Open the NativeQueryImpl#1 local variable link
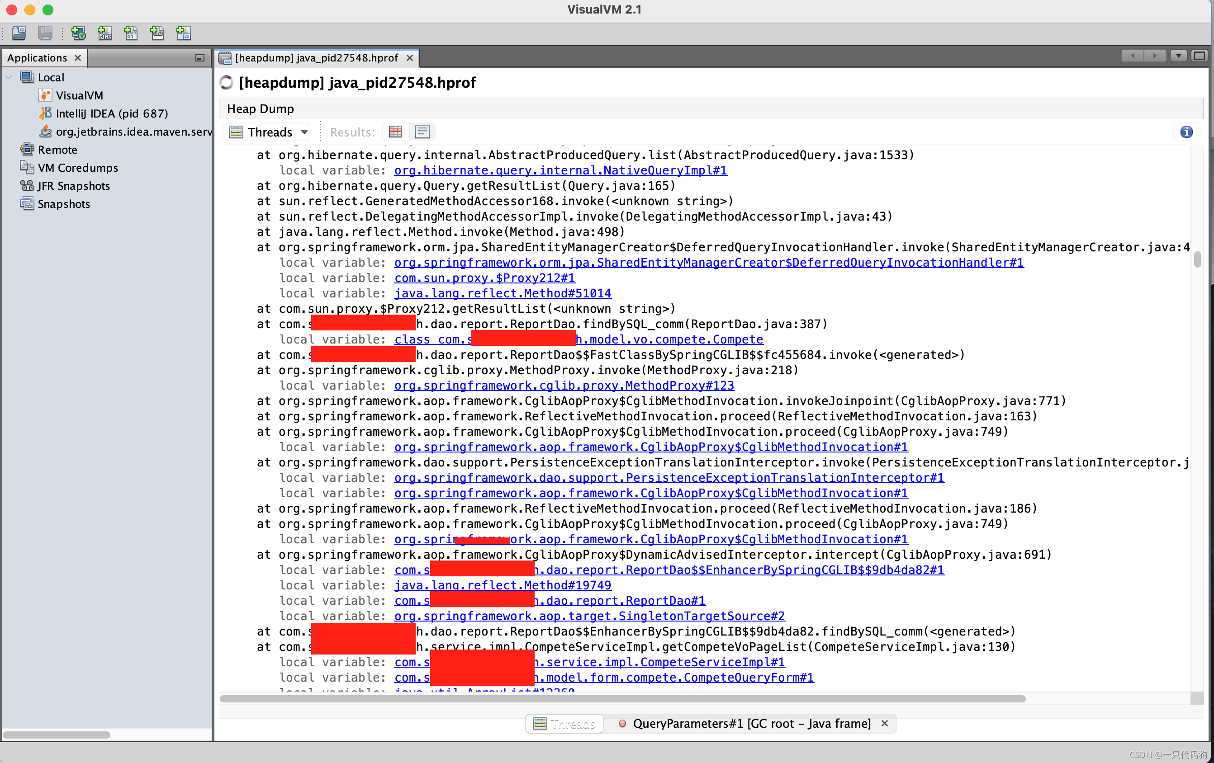1214x763 pixels. [560, 170]
